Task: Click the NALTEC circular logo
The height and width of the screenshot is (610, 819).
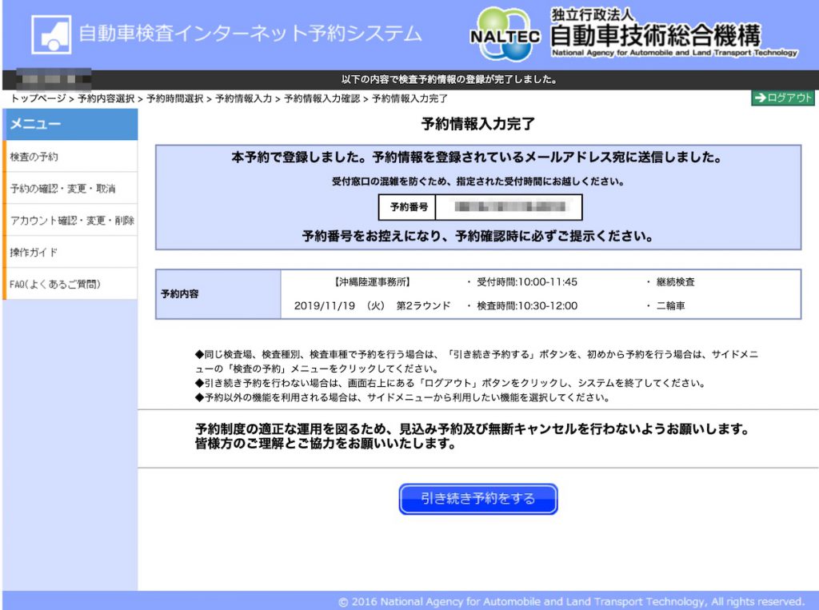Action: (x=505, y=35)
